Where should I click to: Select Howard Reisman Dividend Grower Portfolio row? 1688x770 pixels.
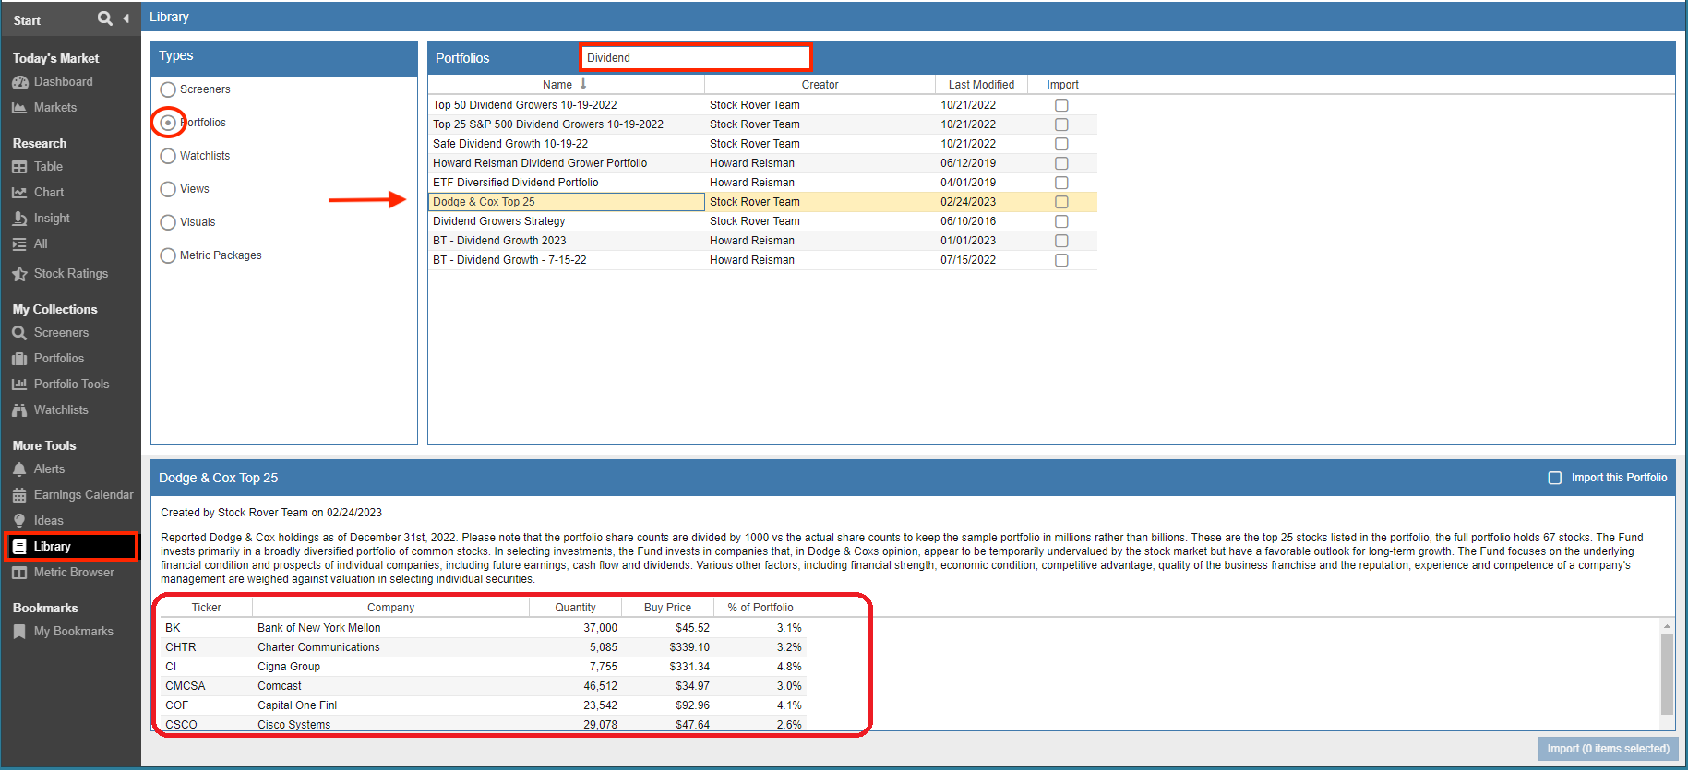[762, 163]
